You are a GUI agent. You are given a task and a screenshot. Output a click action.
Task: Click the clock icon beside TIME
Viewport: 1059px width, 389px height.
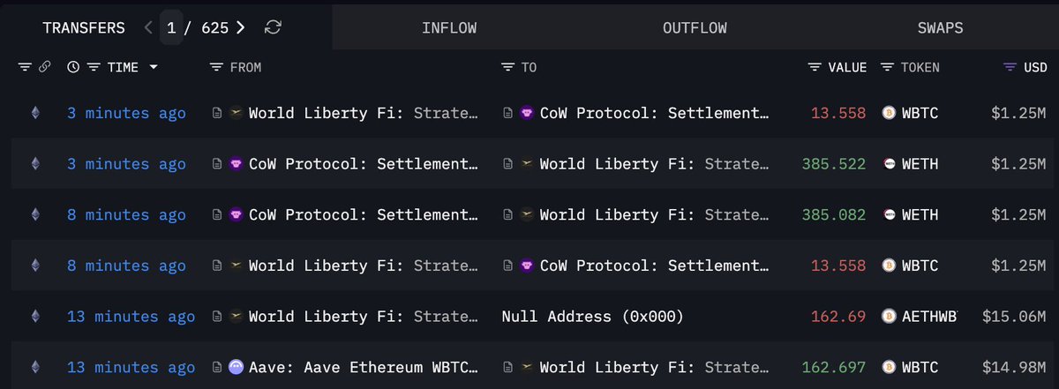(73, 67)
